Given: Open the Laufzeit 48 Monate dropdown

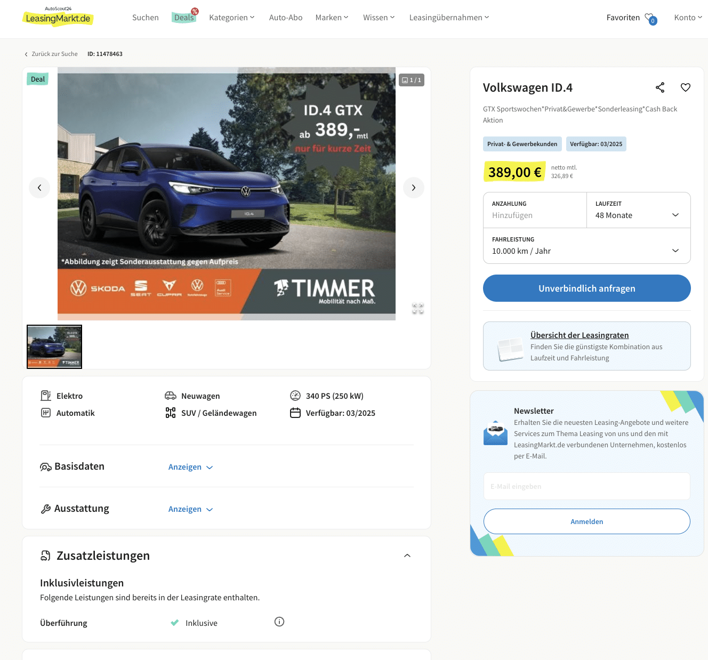Looking at the screenshot, I should [639, 210].
